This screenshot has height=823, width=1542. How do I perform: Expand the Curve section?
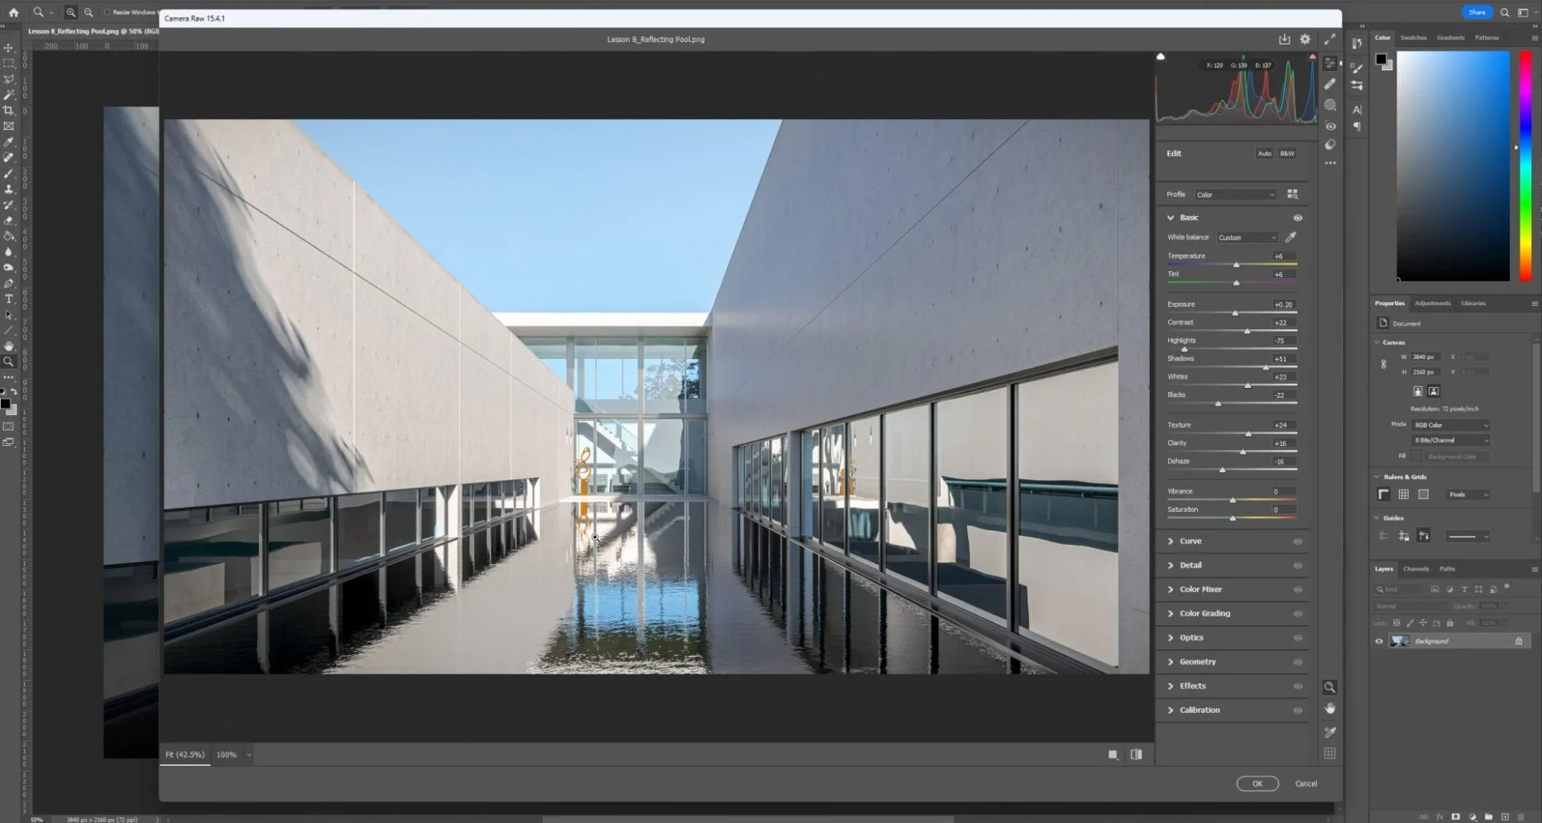[x=1190, y=540]
